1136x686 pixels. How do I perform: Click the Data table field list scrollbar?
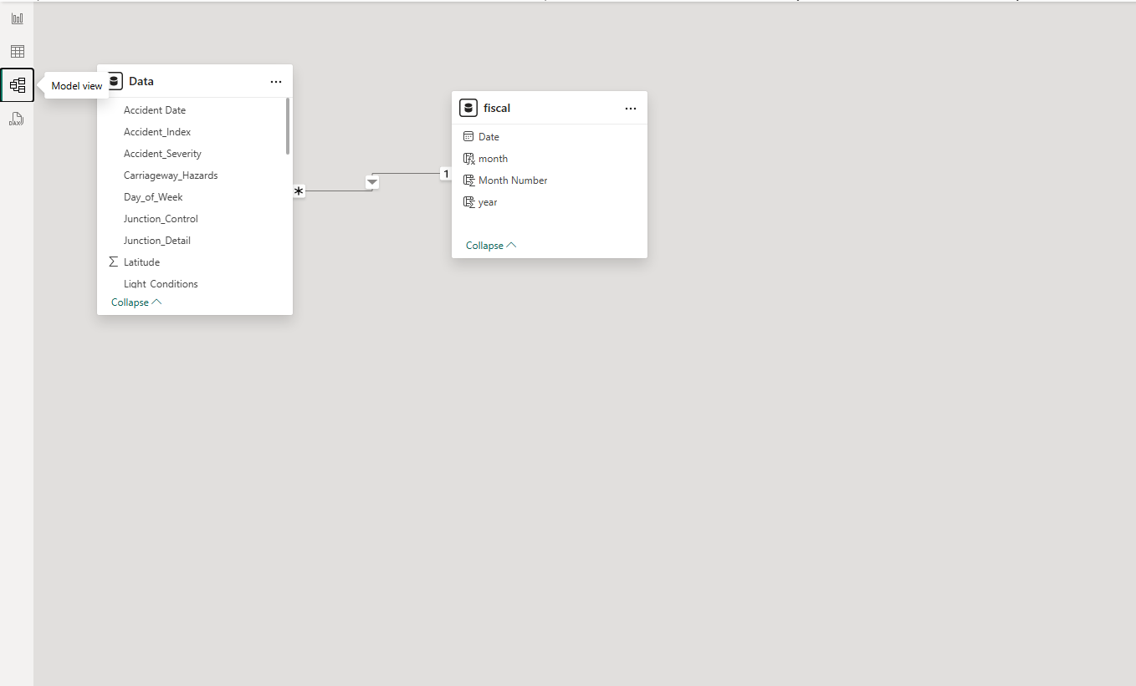point(288,127)
